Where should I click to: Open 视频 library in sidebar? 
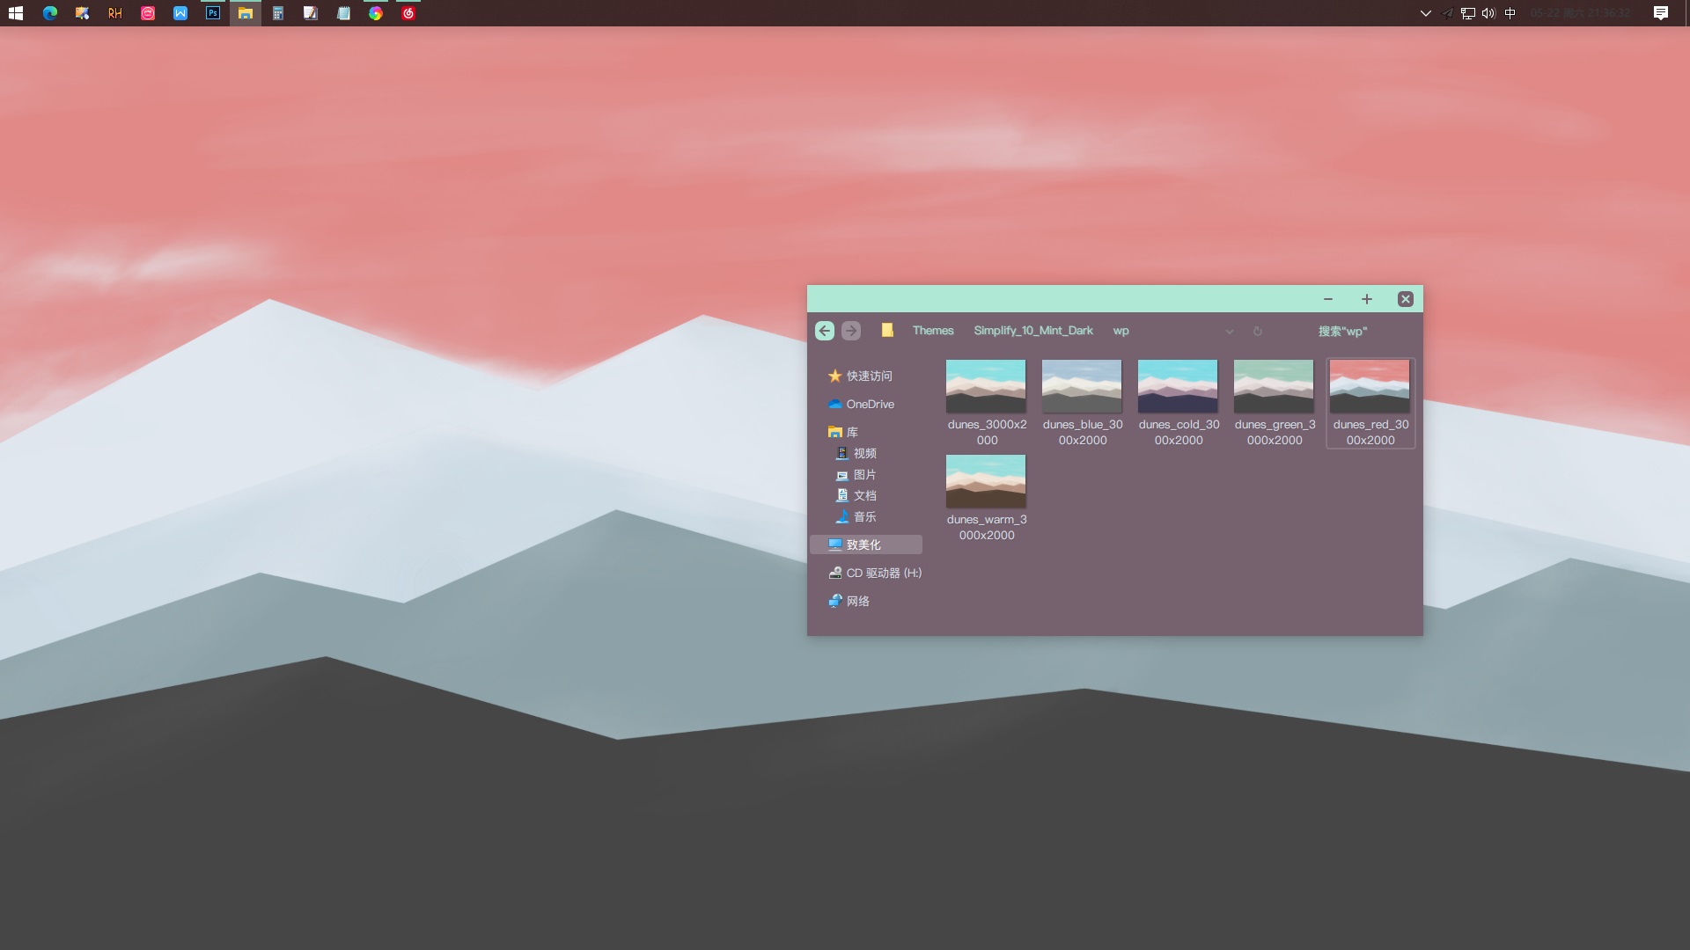856,453
